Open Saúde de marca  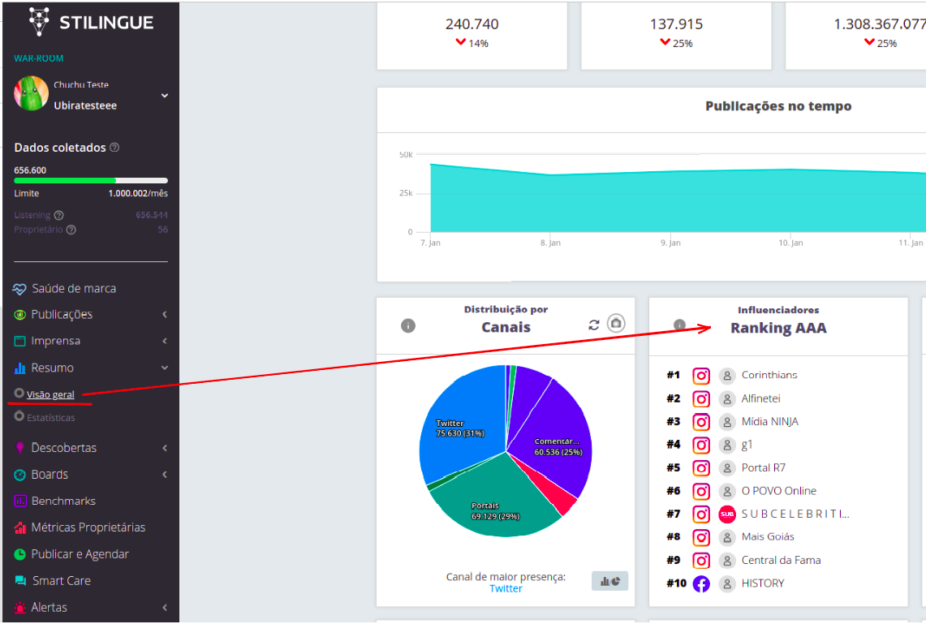click(x=74, y=289)
